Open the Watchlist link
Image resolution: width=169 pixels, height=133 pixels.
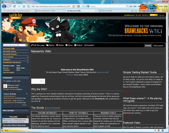[145, 15]
